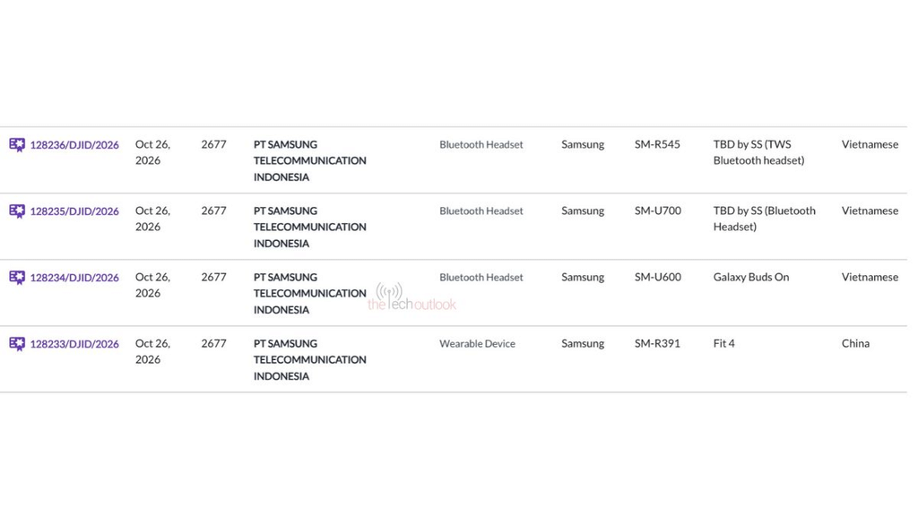Click certificate icon beside 128236/DJID/2026
918x516 pixels.
(17, 144)
